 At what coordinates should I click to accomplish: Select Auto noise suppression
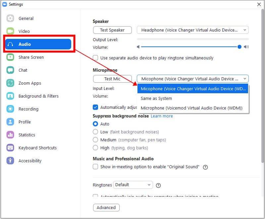95,124
